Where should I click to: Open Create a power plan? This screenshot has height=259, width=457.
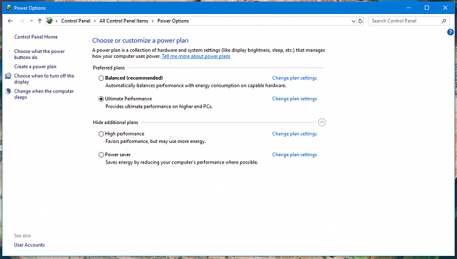(x=35, y=66)
